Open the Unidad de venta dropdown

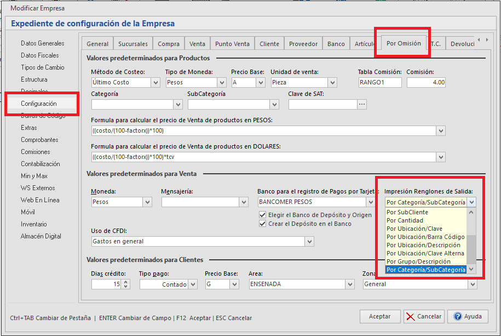332,83
